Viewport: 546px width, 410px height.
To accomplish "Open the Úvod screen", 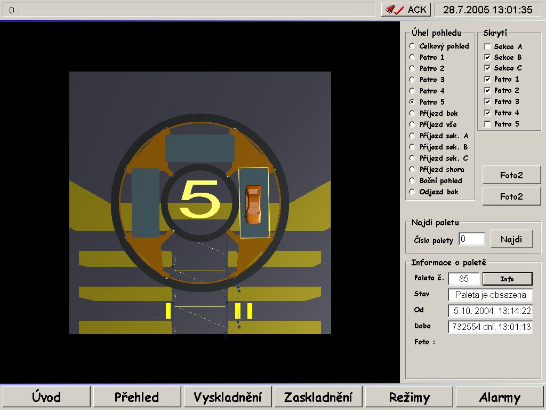I will pyautogui.click(x=46, y=397).
